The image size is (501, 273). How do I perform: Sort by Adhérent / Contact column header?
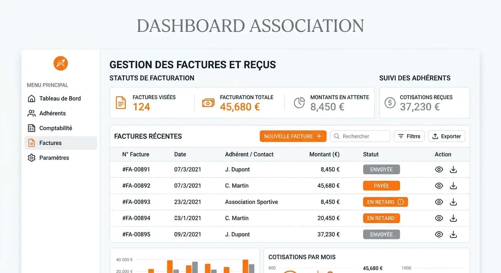coord(249,154)
